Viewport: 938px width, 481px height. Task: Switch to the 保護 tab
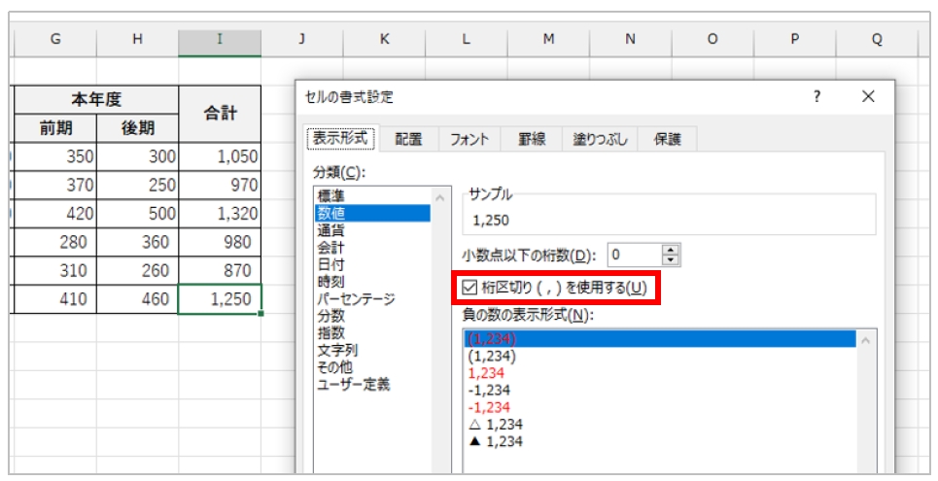[x=668, y=139]
